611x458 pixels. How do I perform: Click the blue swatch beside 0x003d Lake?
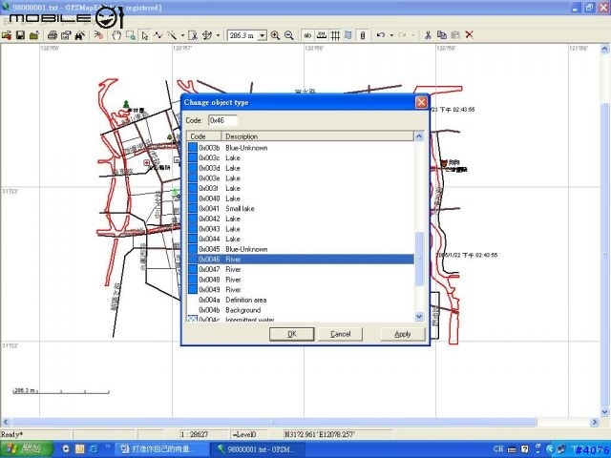click(193, 168)
